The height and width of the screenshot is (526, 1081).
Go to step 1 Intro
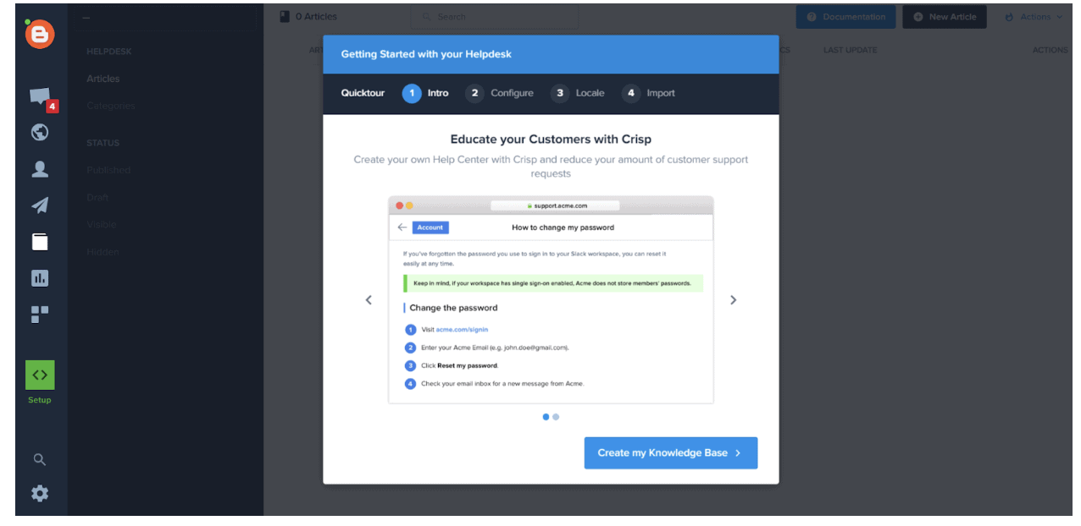coord(425,93)
